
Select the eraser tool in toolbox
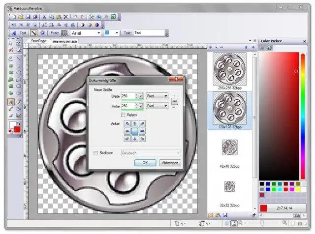(18, 50)
